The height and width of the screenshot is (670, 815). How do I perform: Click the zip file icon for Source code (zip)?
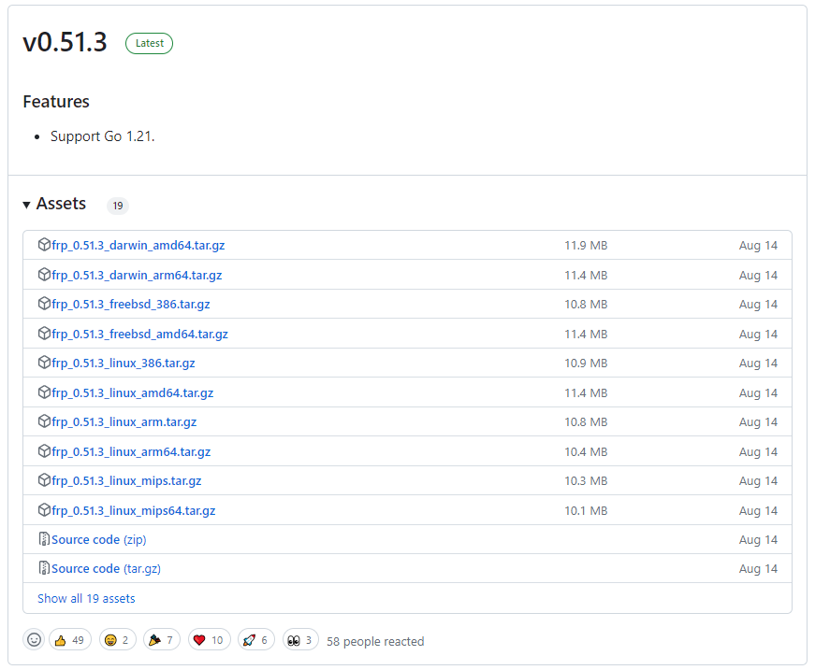(44, 539)
